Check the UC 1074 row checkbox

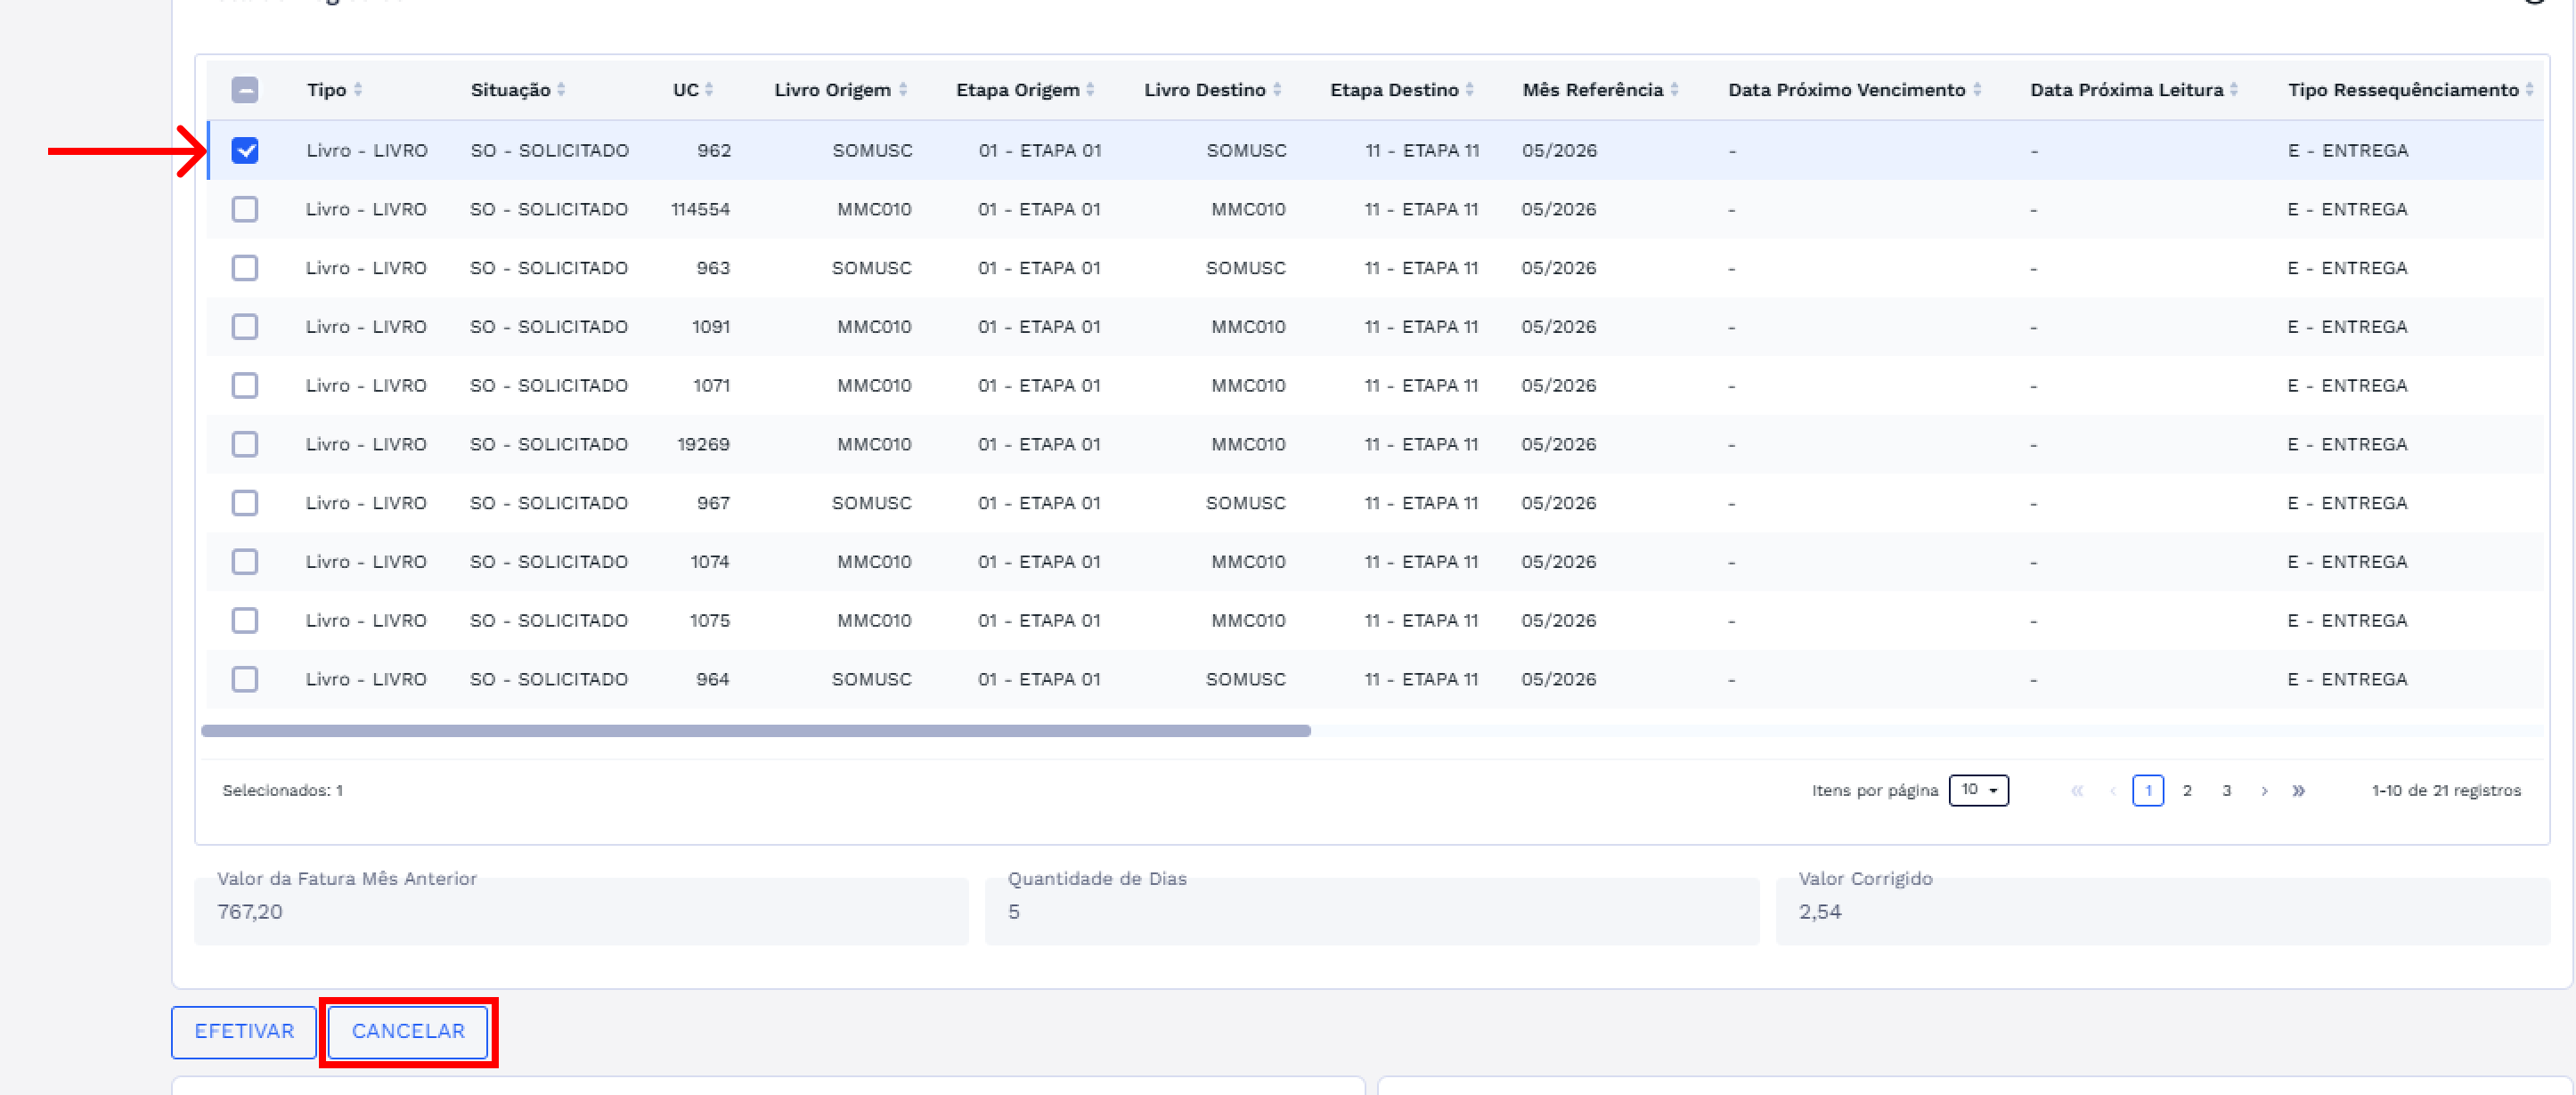tap(245, 562)
